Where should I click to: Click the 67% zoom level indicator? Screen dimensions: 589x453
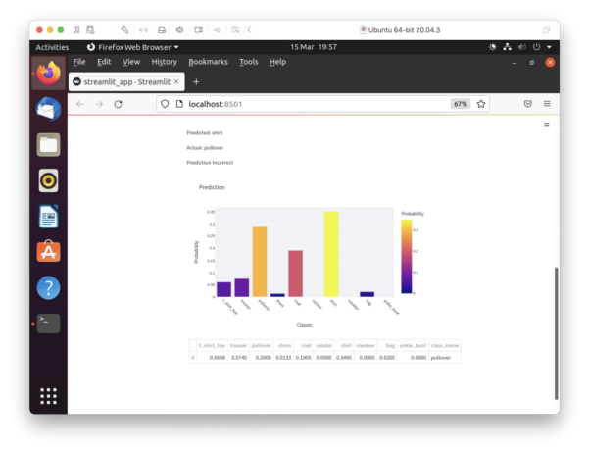point(460,103)
